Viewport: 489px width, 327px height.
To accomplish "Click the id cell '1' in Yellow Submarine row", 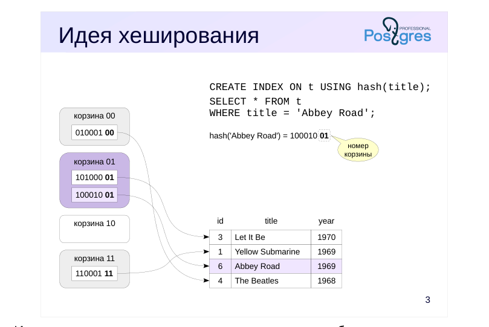I will 220,251.
